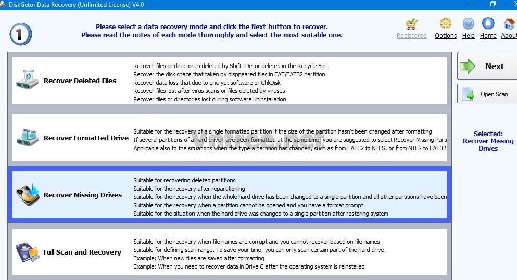Click the green arrow on Next button
517x280 pixels.
tap(468, 66)
